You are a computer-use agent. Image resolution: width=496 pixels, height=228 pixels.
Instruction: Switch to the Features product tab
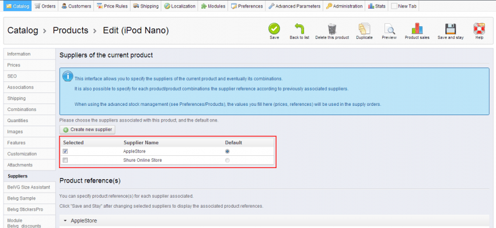pos(29,142)
